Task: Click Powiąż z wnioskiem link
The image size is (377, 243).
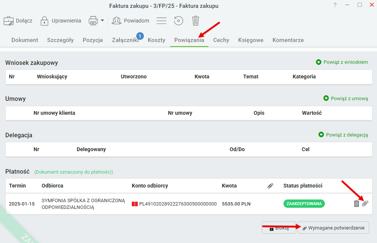Action: (x=345, y=62)
